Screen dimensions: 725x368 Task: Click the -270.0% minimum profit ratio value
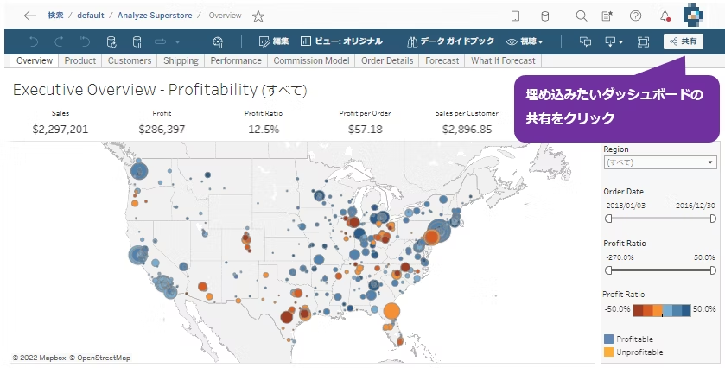coord(620,257)
